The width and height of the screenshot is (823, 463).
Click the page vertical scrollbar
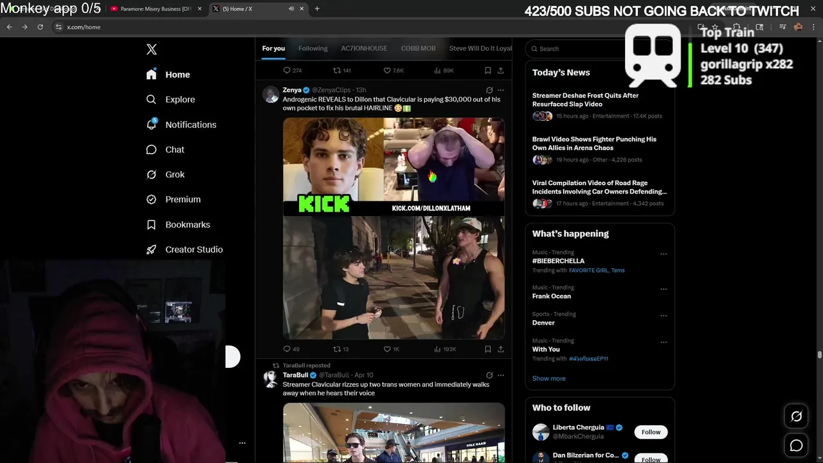pos(819,355)
